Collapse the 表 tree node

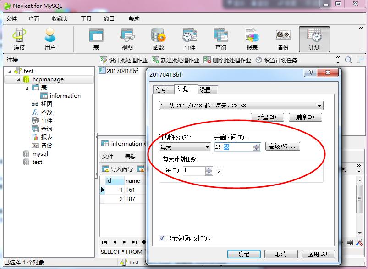pos(27,88)
